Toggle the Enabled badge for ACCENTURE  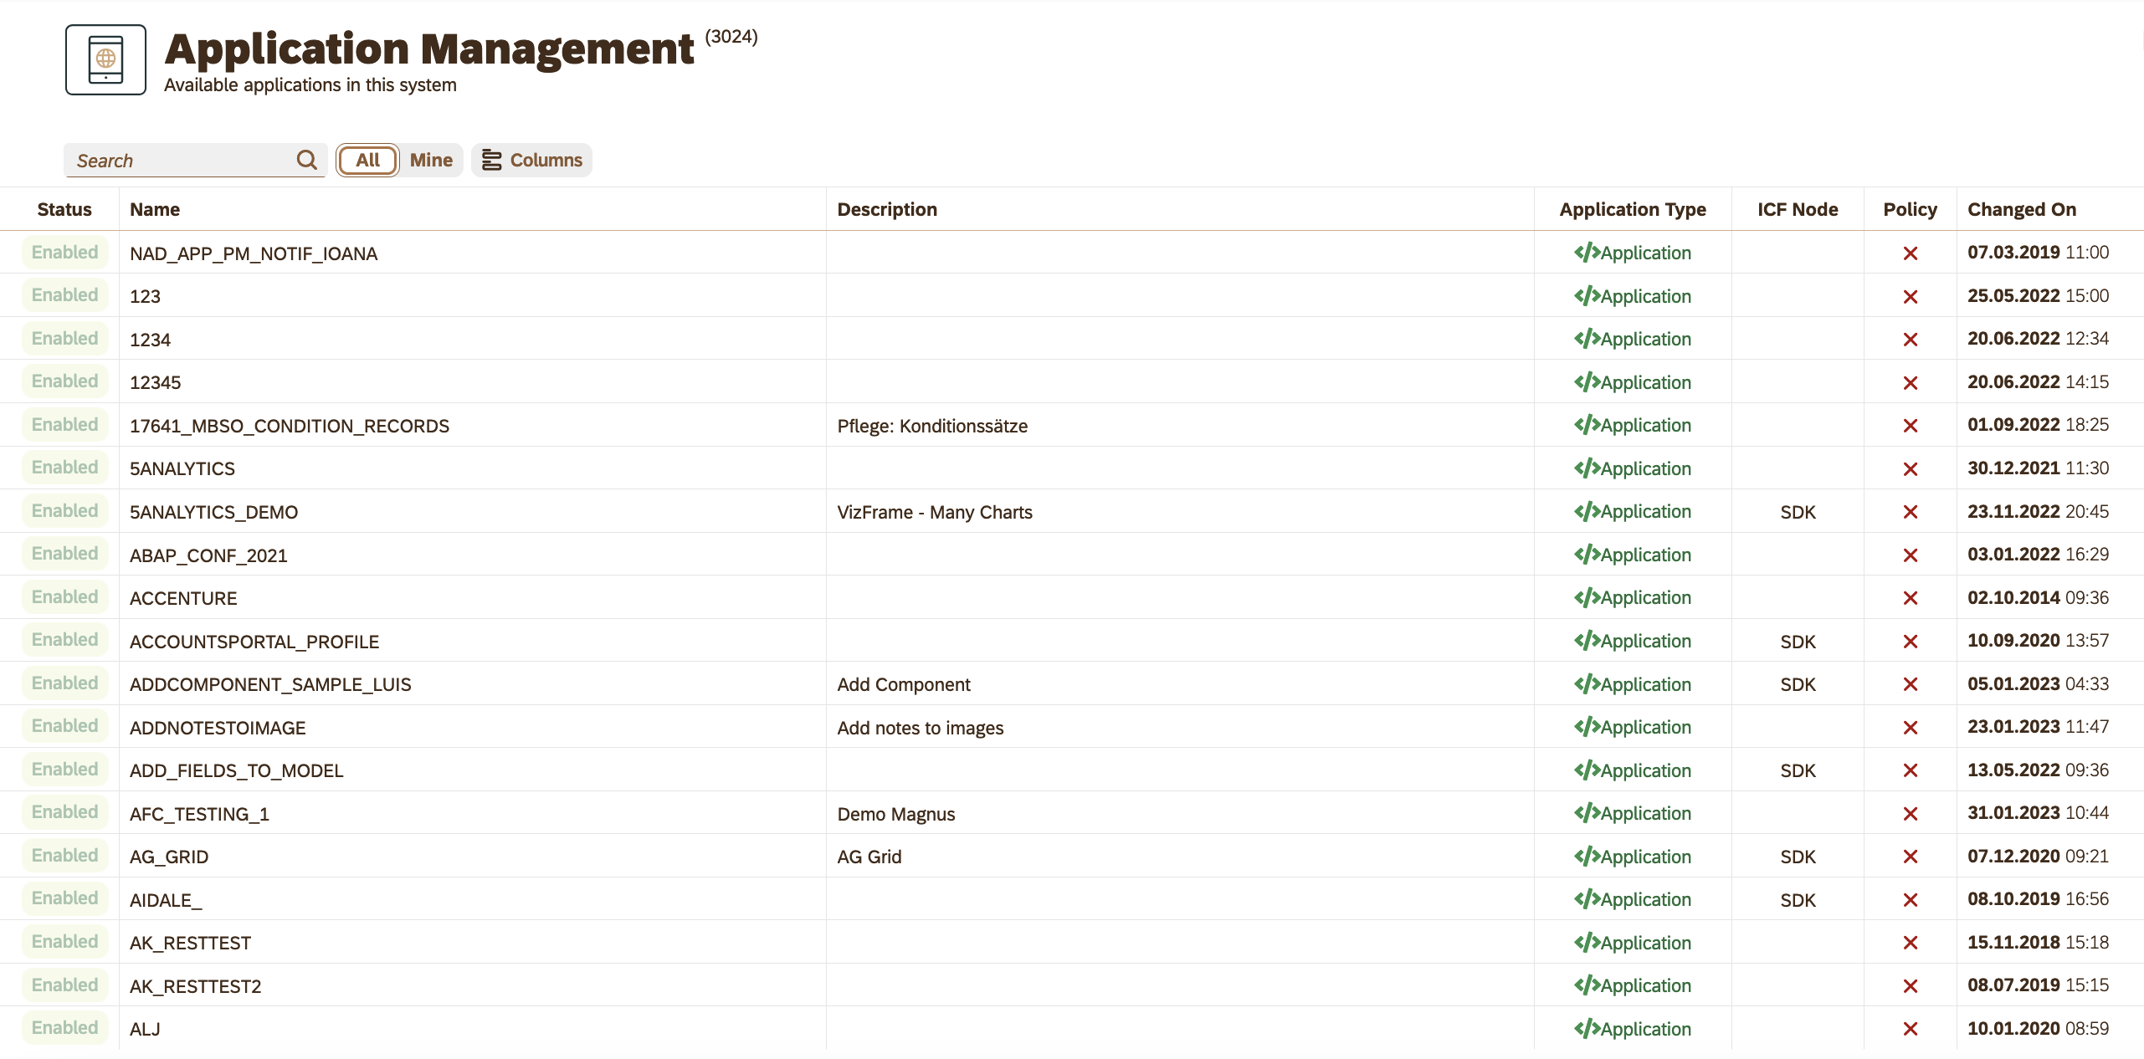(x=64, y=596)
